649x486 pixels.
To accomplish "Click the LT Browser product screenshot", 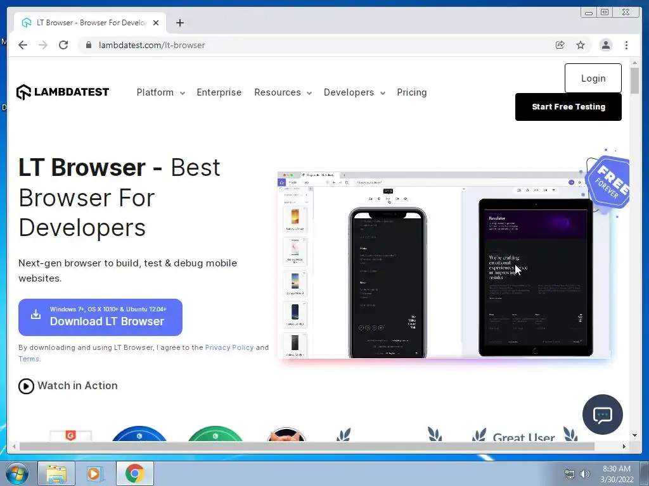I will (x=444, y=265).
